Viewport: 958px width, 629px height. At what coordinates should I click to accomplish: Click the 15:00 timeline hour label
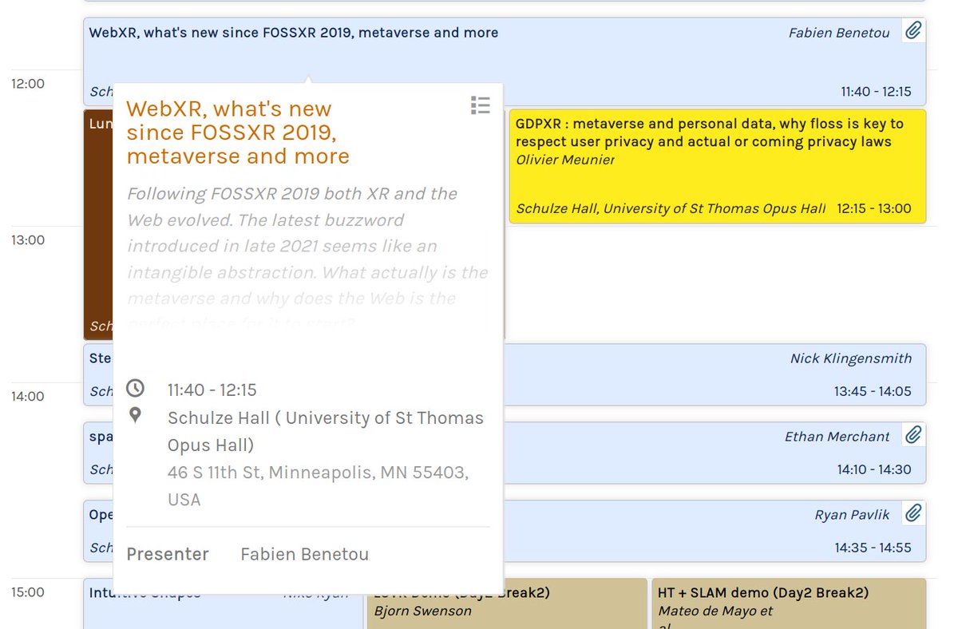click(x=28, y=591)
